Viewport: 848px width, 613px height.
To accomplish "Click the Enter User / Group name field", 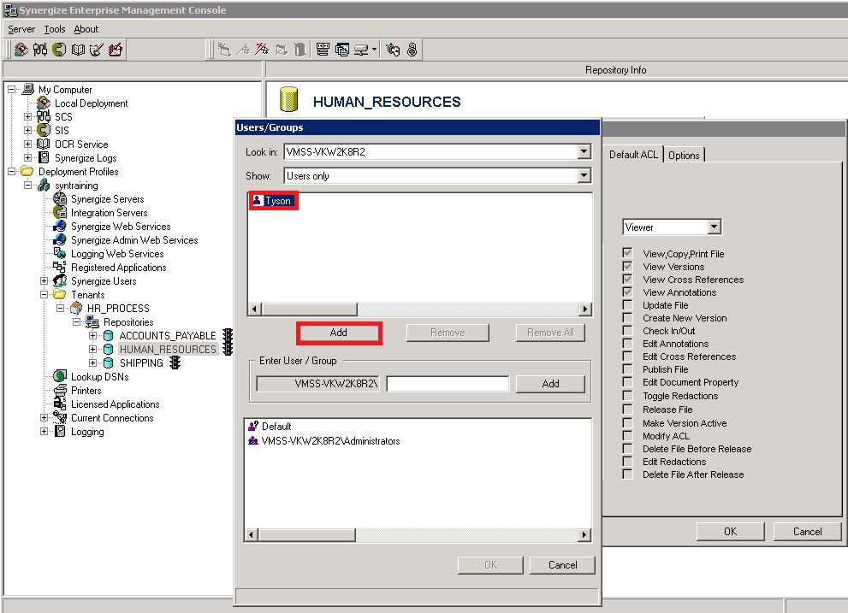I will (x=448, y=384).
